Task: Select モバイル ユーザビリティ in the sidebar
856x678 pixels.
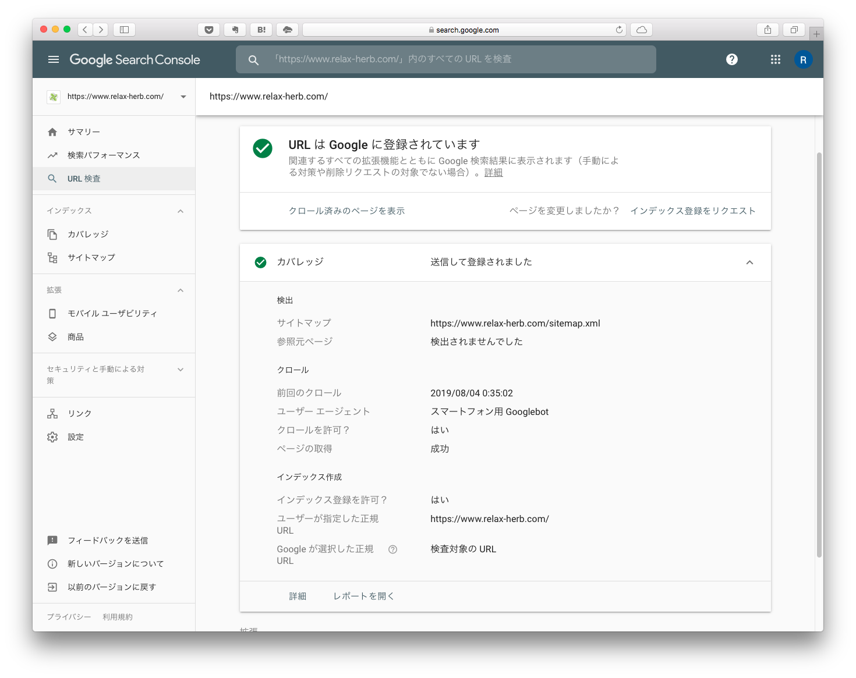Action: tap(114, 313)
